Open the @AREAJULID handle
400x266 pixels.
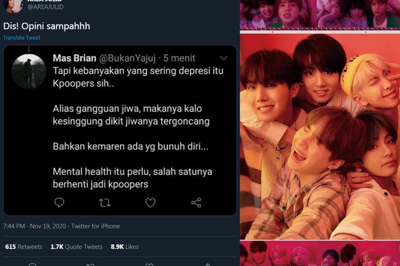pos(45,7)
